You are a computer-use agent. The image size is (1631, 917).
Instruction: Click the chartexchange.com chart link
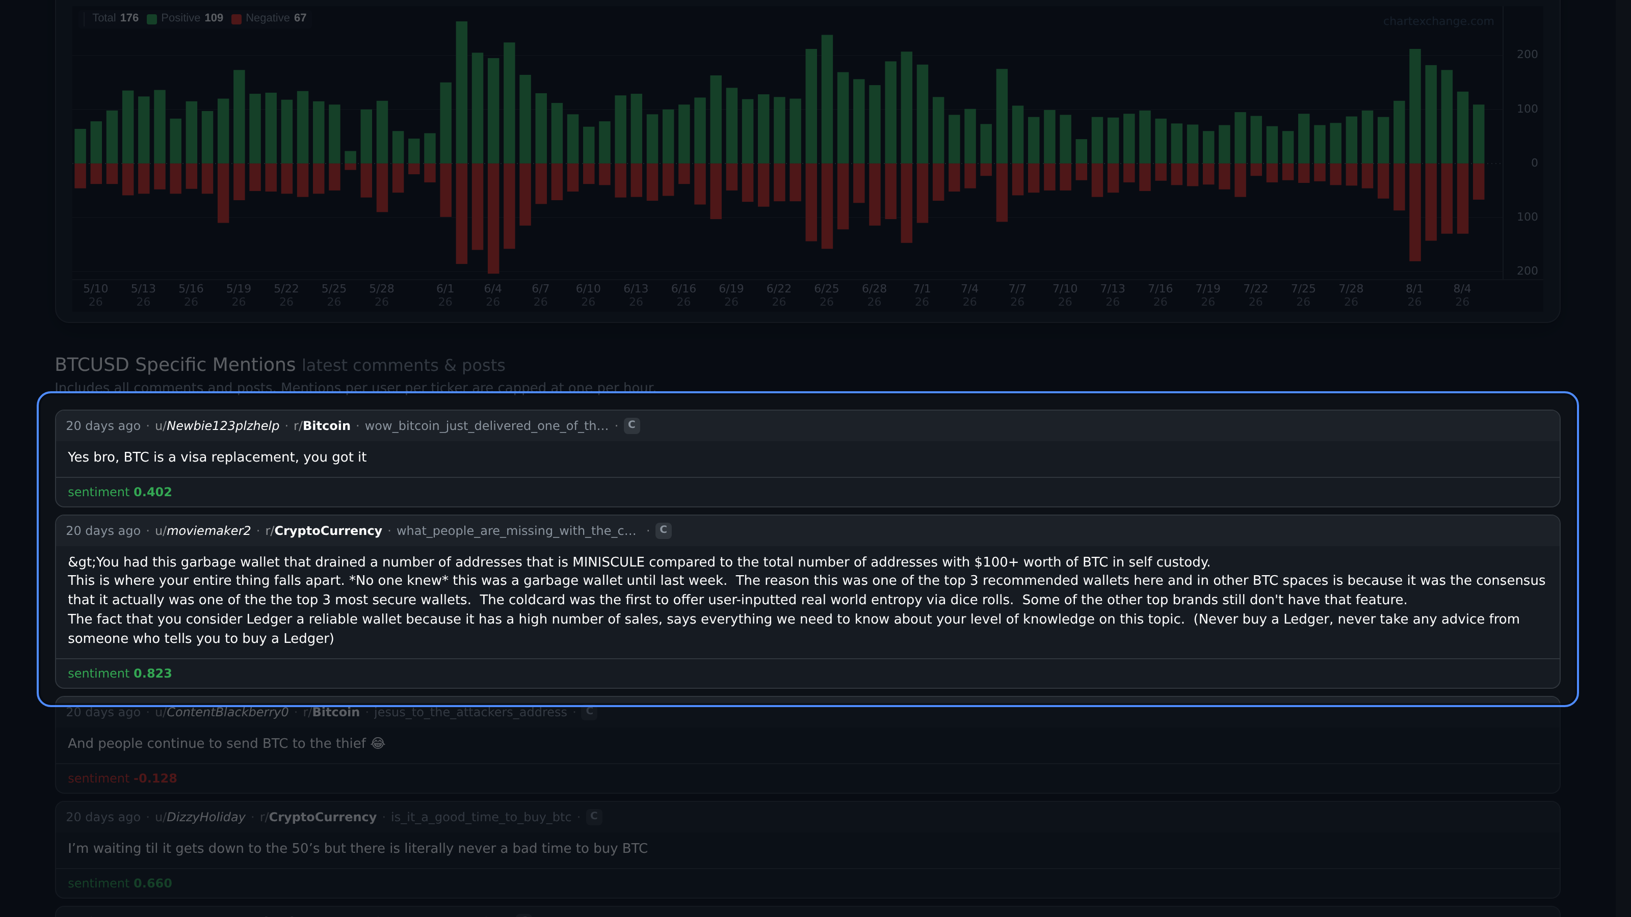[1438, 21]
